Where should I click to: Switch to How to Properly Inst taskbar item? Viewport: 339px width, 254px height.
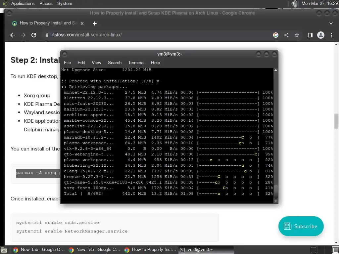150,250
